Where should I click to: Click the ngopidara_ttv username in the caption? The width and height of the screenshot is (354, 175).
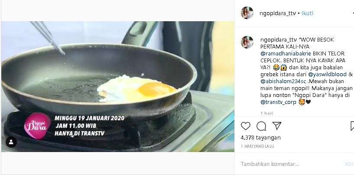(276, 38)
